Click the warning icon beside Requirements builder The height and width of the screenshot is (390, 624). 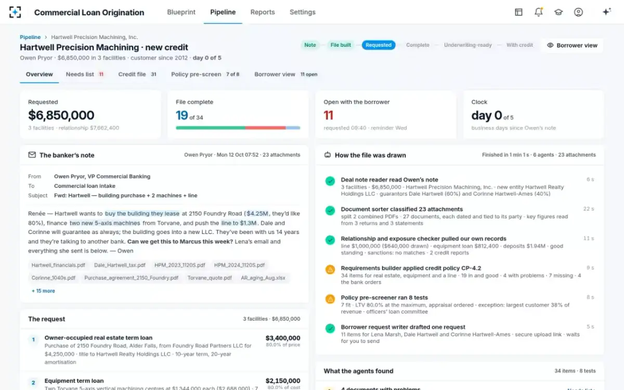[x=330, y=269]
